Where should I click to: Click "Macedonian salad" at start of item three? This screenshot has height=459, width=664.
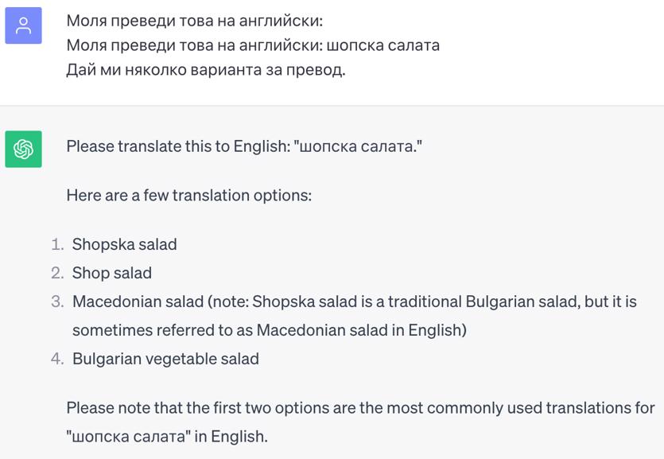coord(137,301)
